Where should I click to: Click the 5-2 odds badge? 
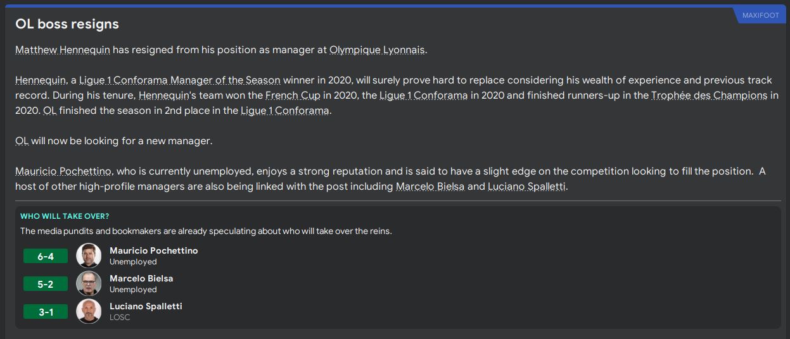pyautogui.click(x=46, y=284)
